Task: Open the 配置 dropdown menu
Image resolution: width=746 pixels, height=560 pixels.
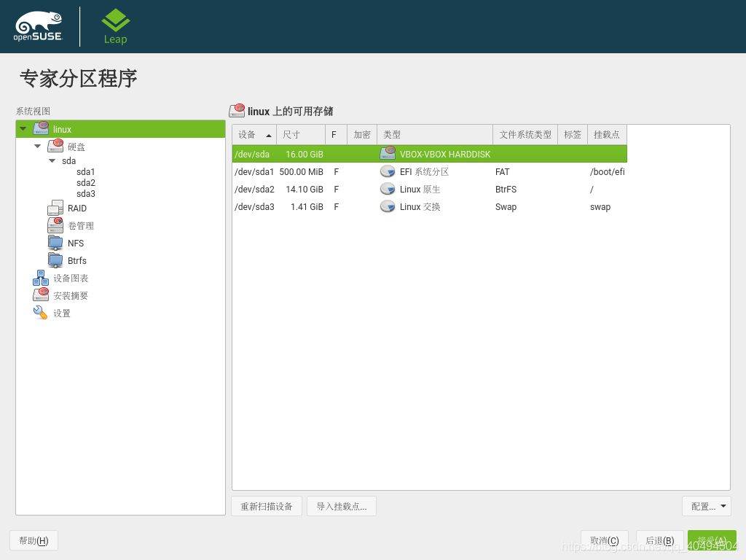Action: point(706,505)
